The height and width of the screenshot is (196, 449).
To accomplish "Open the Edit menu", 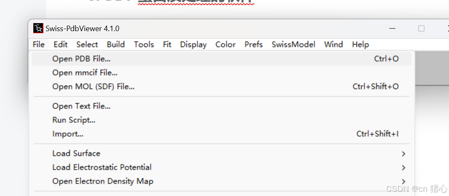I will (x=60, y=45).
